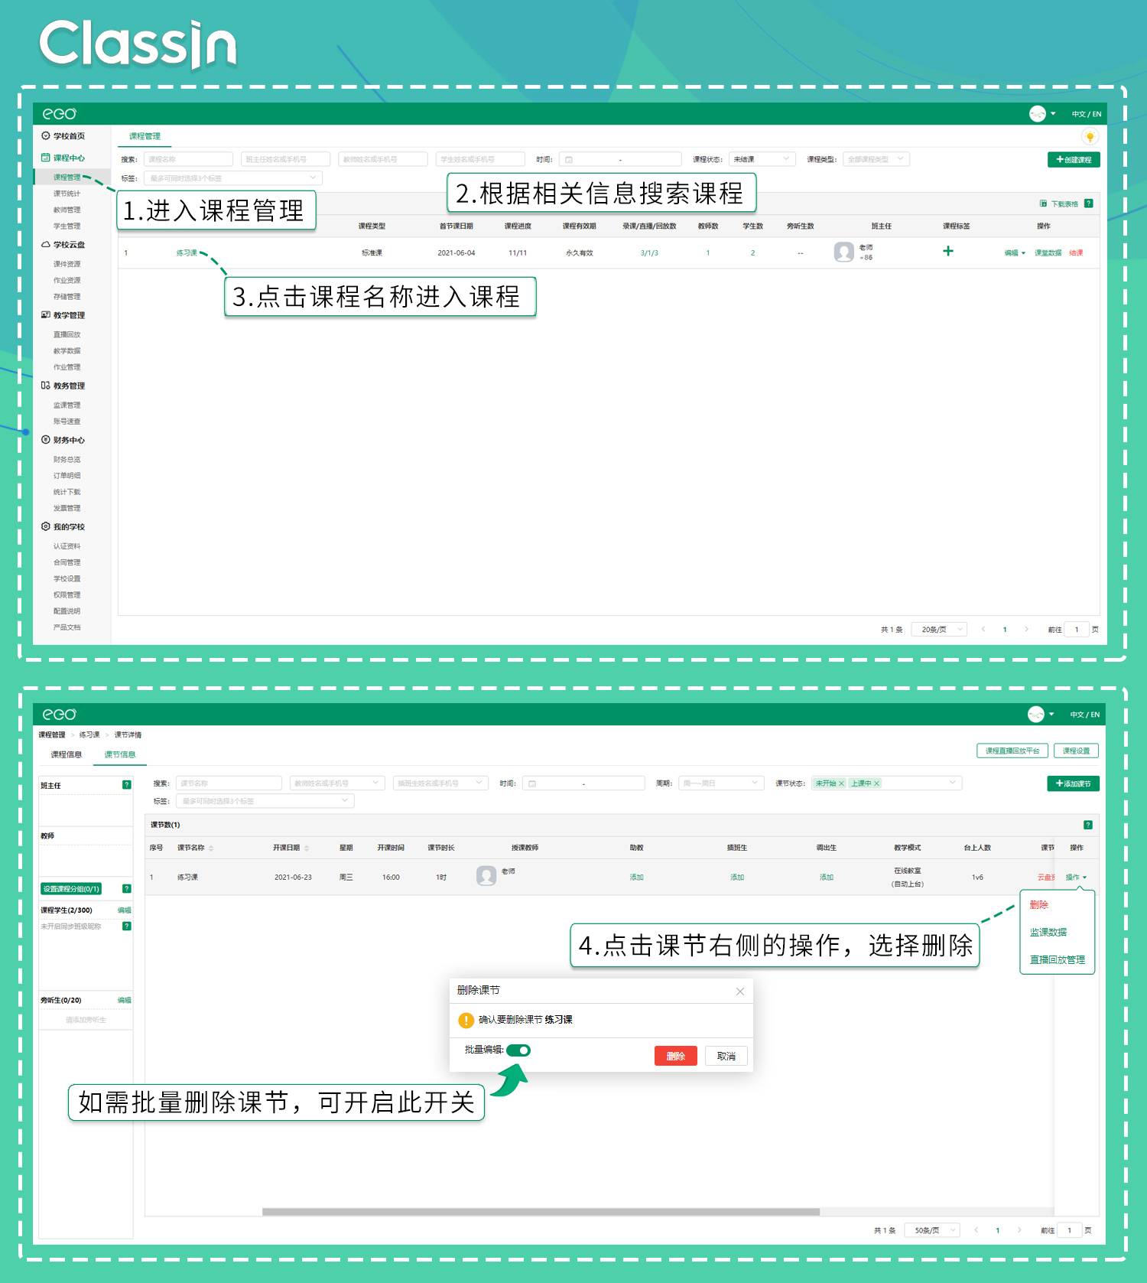Click 课堂数据 link in course row
The width and height of the screenshot is (1147, 1283).
coord(1048,253)
